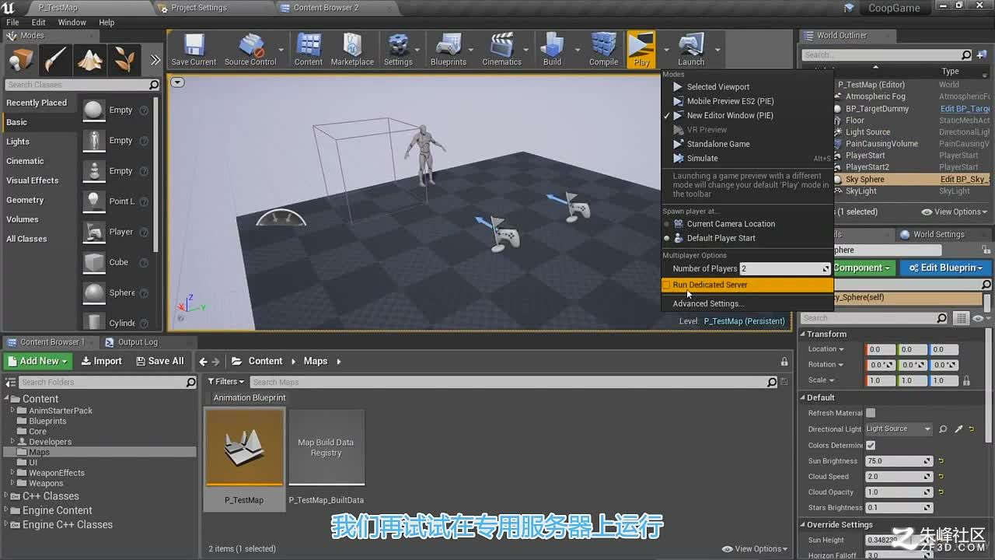The width and height of the screenshot is (995, 560).
Task: Navigate forward in Content Browser history
Action: tap(216, 362)
